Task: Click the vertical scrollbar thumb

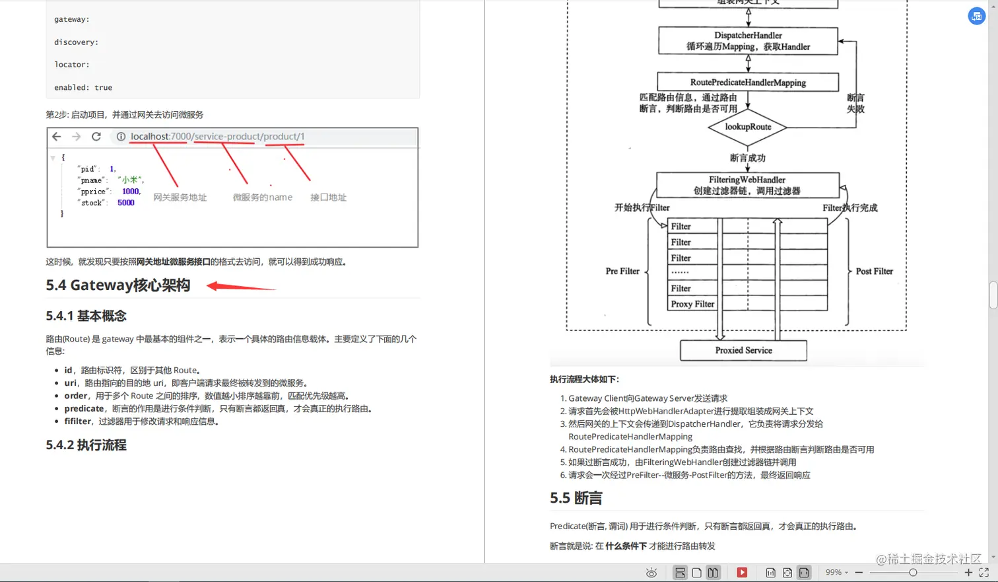Action: [993, 295]
